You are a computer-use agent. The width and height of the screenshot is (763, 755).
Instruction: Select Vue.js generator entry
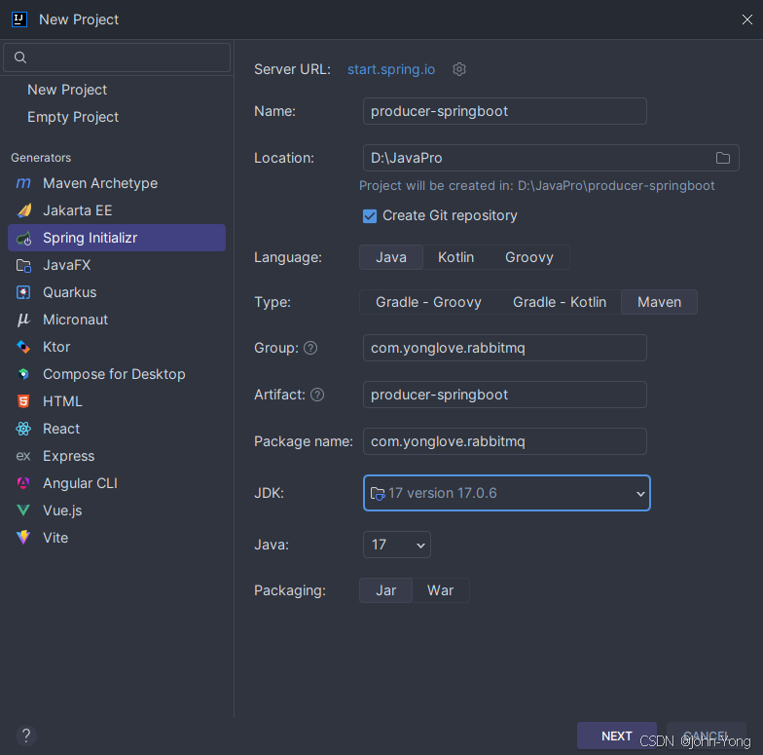point(117,510)
